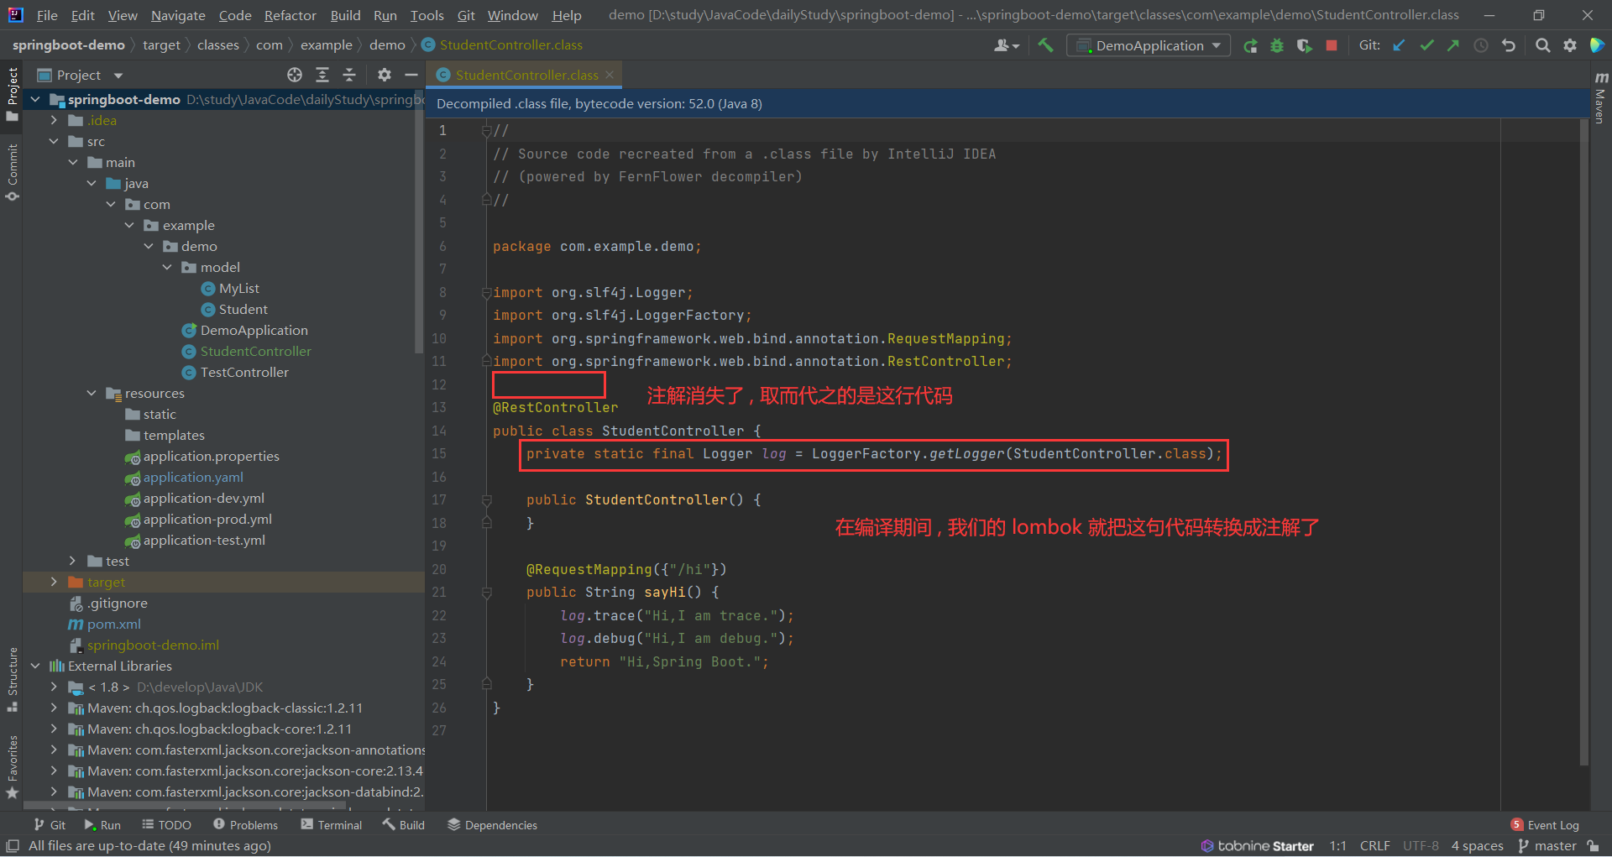Change the CRLF line separator
This screenshot has width=1612, height=857.
tap(1375, 846)
